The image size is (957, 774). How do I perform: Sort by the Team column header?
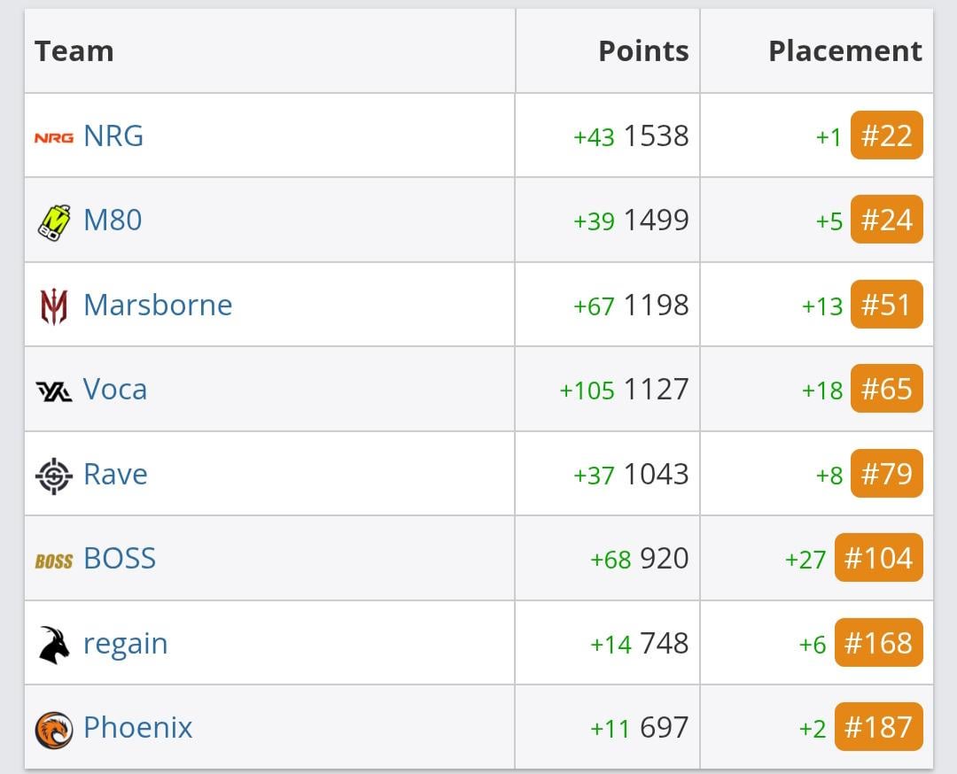(74, 51)
